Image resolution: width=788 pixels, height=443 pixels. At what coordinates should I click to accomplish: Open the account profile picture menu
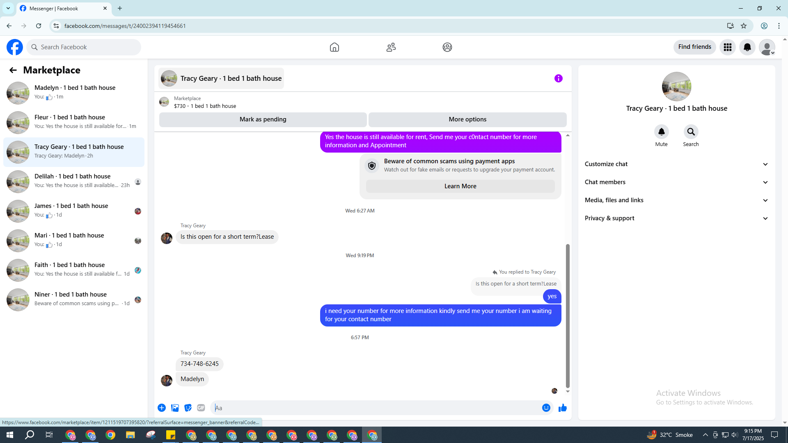pyautogui.click(x=767, y=47)
